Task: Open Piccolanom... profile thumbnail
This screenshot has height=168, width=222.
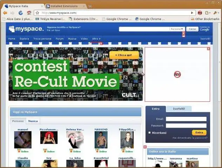Action: [x=49, y=137]
